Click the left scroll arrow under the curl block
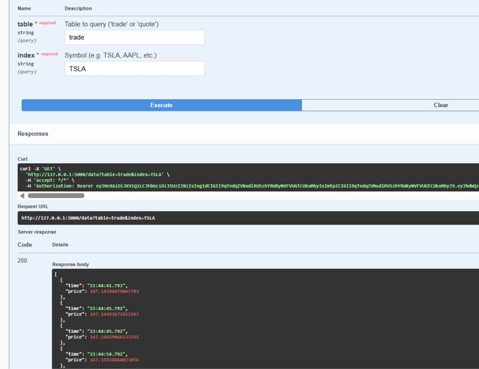The image size is (479, 369). [22, 195]
